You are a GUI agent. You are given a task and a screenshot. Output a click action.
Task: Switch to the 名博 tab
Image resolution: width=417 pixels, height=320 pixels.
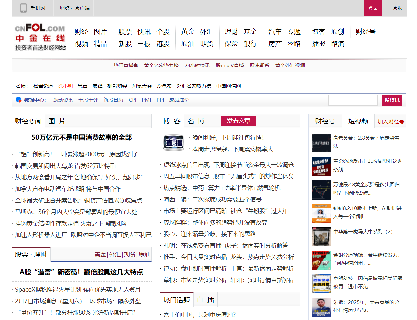(196, 121)
